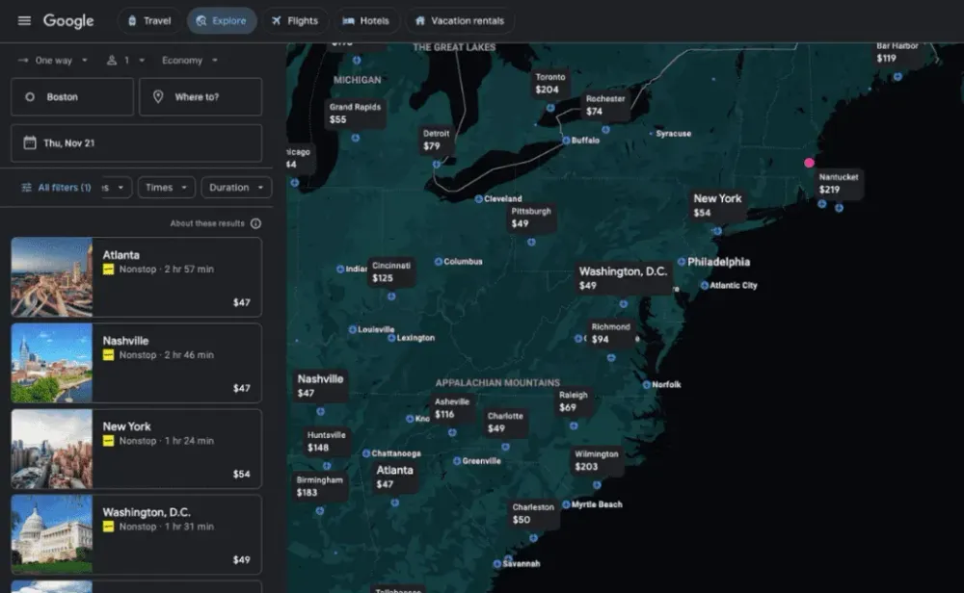Image resolution: width=964 pixels, height=593 pixels.
Task: Click the Atlanta city thumbnail
Action: coord(52,277)
